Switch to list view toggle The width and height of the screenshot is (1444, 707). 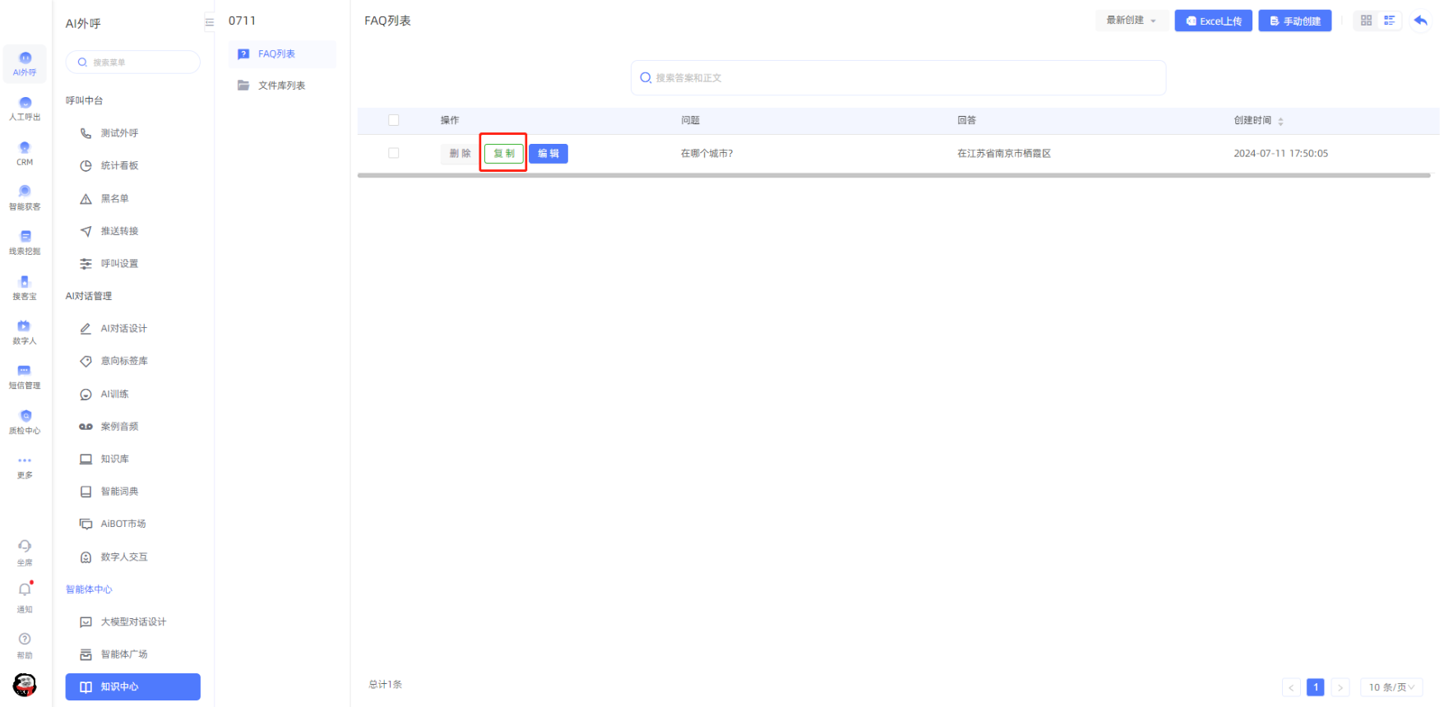(x=1390, y=21)
